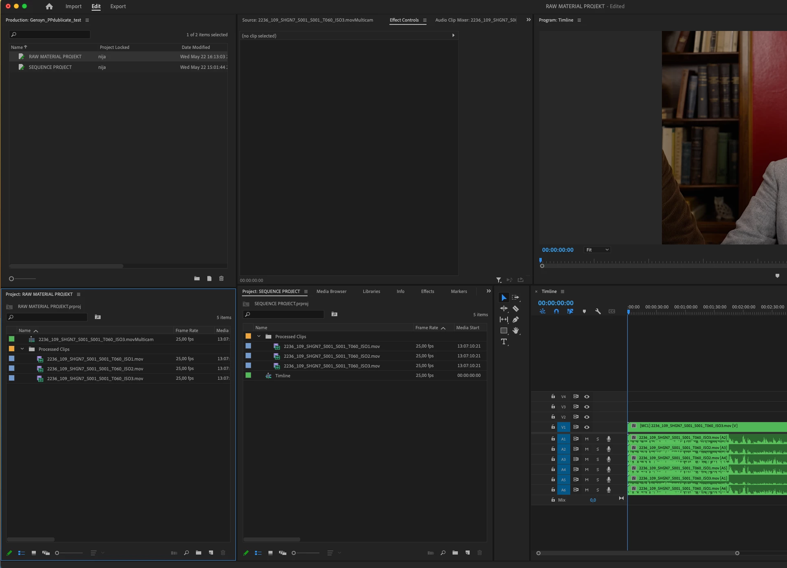Click the Home icon
The image size is (787, 568).
49,7
